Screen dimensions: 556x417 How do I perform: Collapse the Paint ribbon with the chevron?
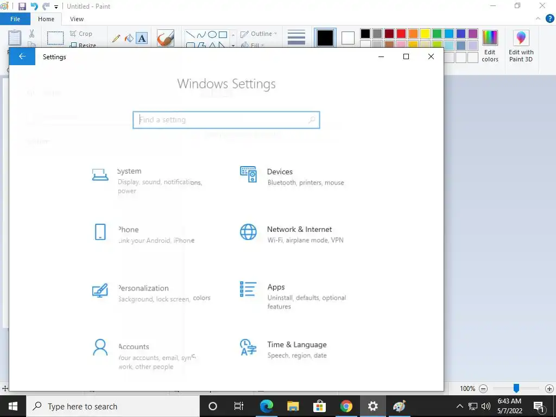pyautogui.click(x=538, y=18)
